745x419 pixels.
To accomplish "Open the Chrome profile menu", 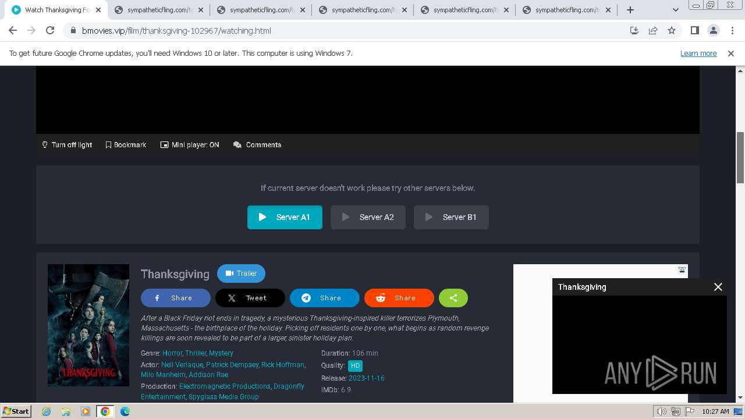I will 714,31.
